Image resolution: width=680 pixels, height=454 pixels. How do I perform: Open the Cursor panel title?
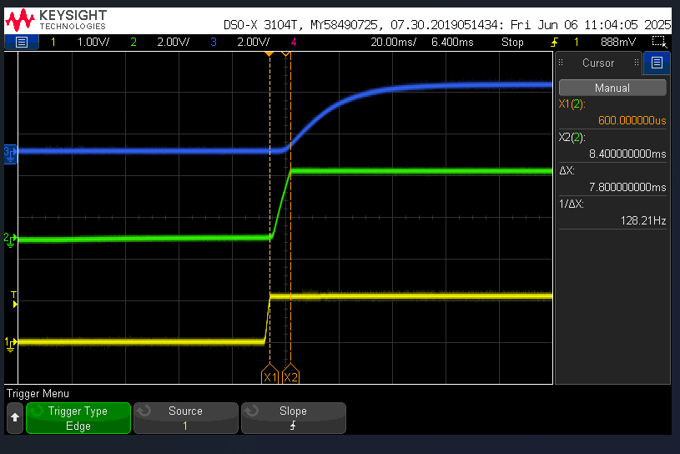click(598, 63)
